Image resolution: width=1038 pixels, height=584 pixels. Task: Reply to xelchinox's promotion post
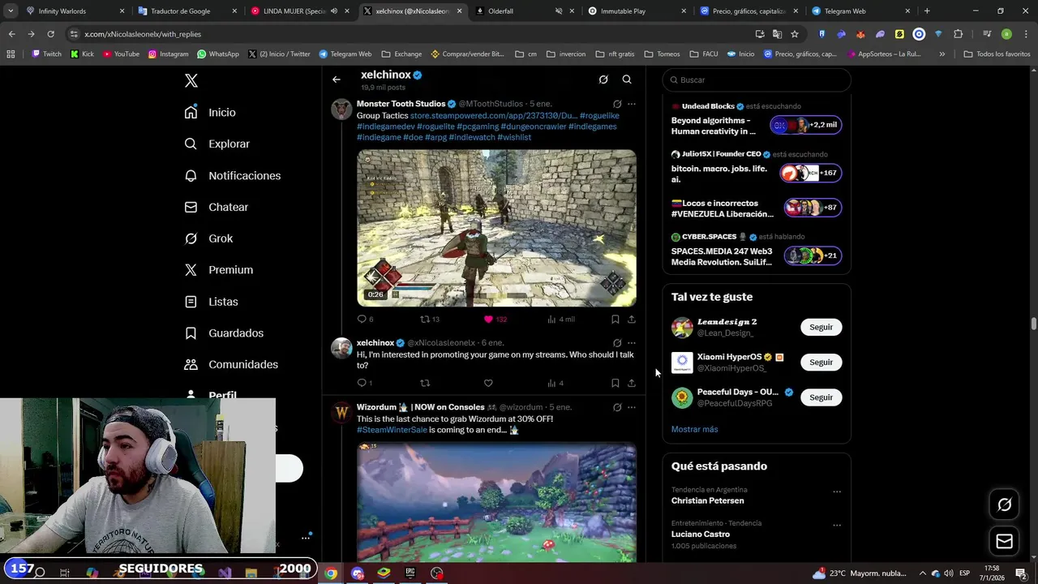click(x=364, y=384)
